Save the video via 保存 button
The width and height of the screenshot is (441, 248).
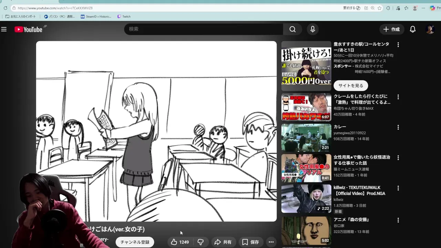coord(250,242)
